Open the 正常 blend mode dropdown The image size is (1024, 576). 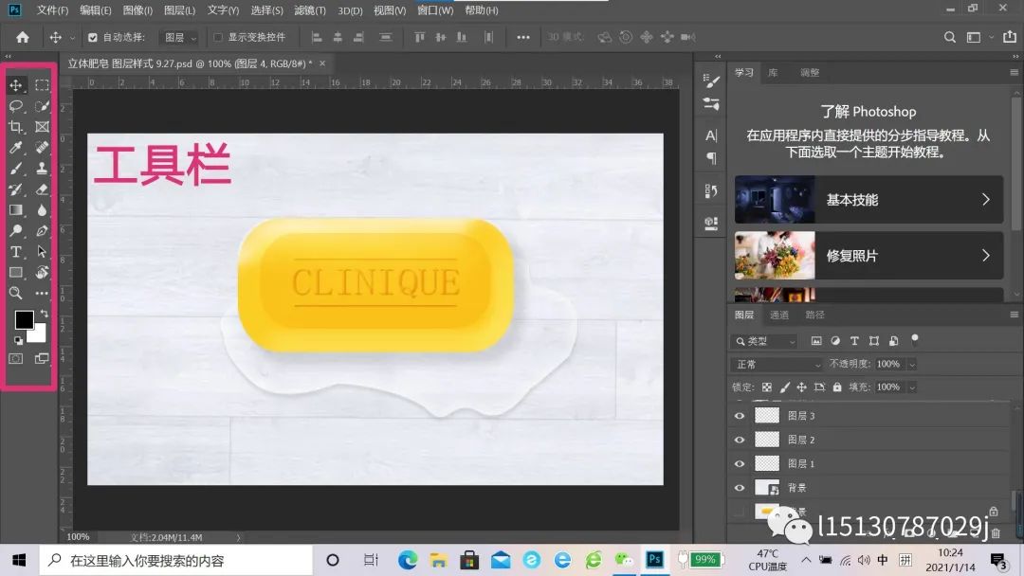point(777,364)
